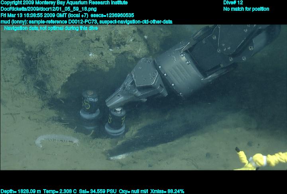This screenshot has width=287, height=194.
Task: Click the 'No match for position' text
Action: coord(246,9)
